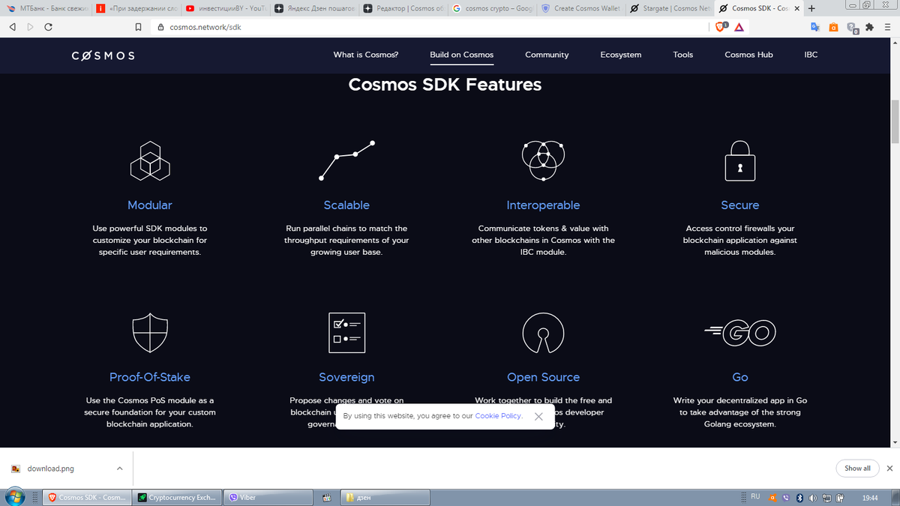Click the Scalable feature heading
Viewport: 900px width, 506px height.
coord(346,205)
